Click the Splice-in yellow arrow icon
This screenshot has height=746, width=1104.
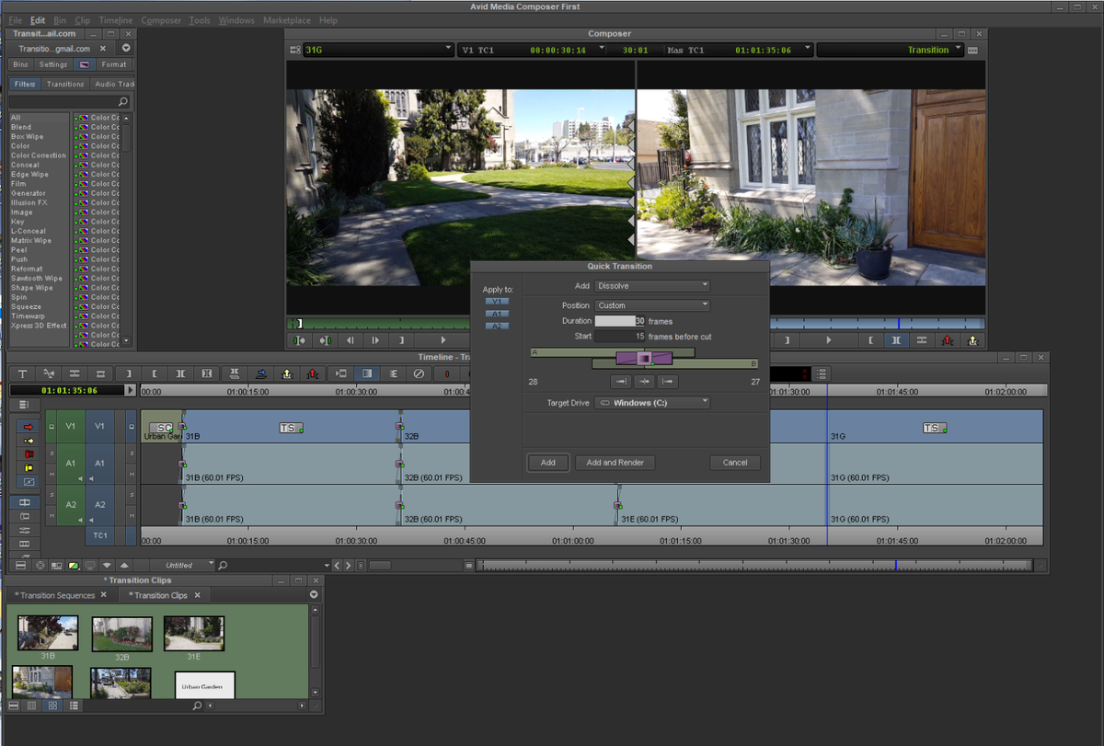click(x=29, y=441)
